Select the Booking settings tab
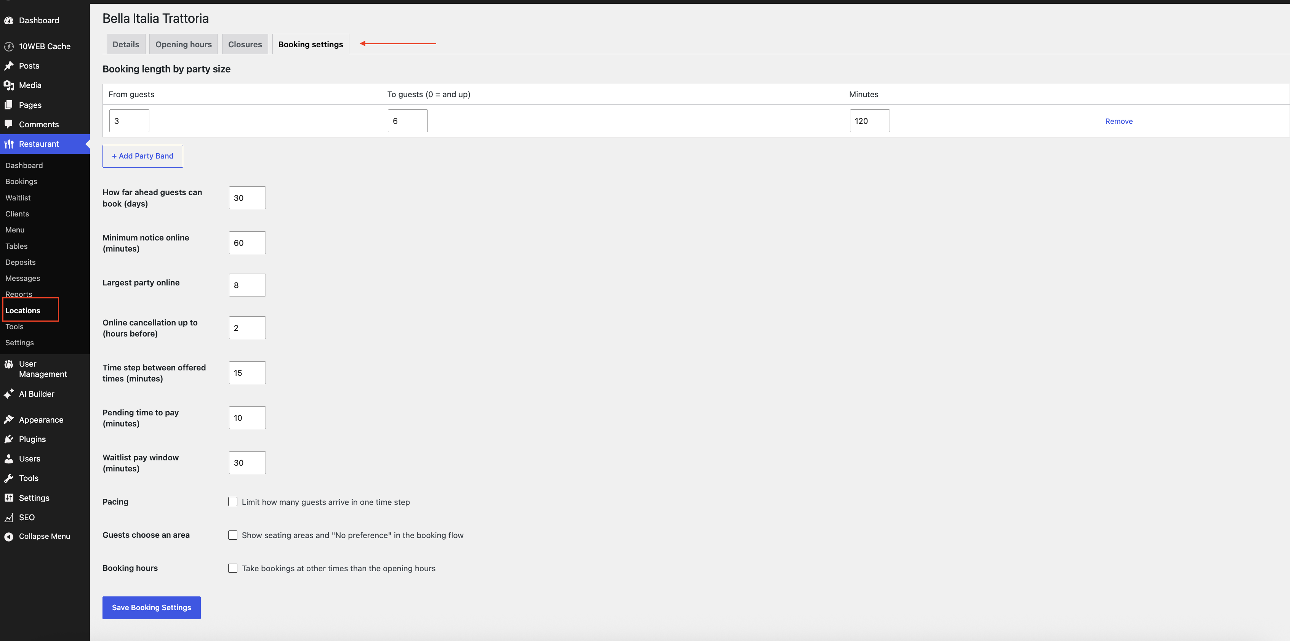Screen dimensions: 1290x641 [x=310, y=45]
